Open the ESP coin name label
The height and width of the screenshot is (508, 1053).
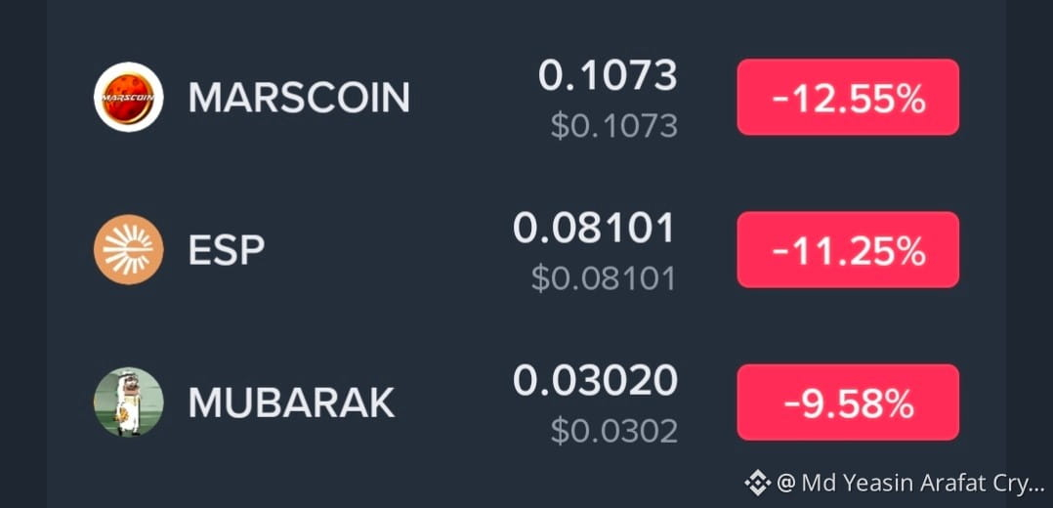click(x=227, y=250)
